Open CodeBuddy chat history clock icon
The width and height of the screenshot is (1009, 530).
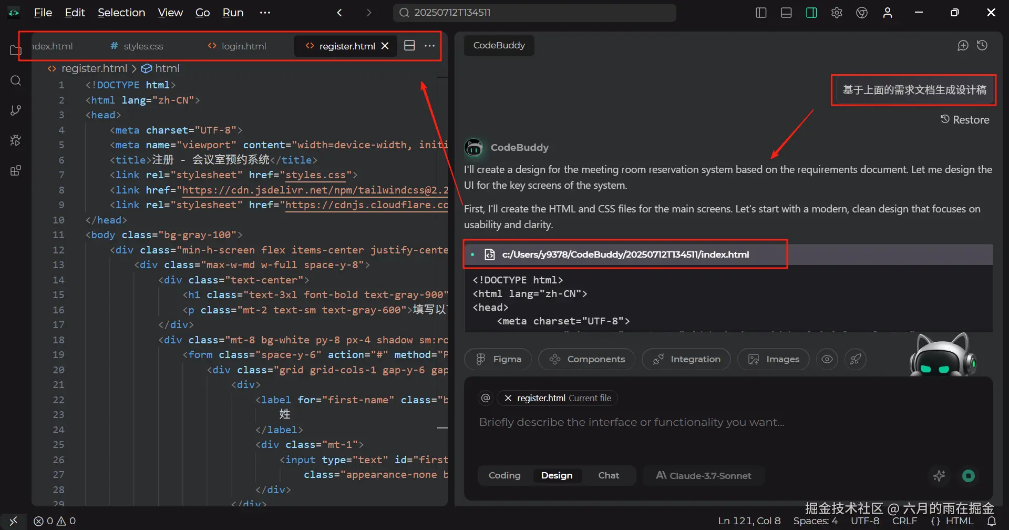click(x=982, y=46)
